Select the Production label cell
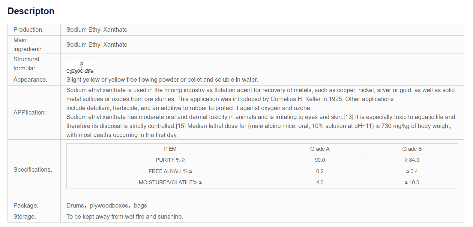 (x=34, y=30)
